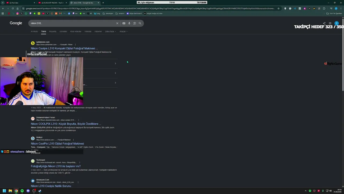The image size is (344, 194).
Task: Open the Haberler results tab
Action: click(x=98, y=32)
